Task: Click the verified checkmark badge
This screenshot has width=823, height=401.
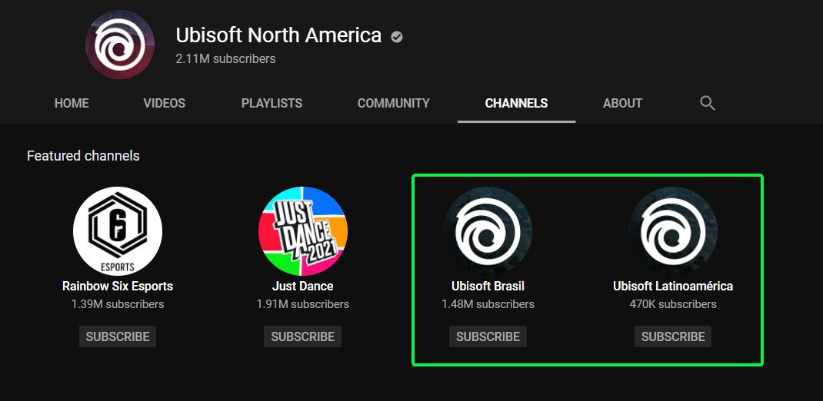Action: pyautogui.click(x=397, y=37)
